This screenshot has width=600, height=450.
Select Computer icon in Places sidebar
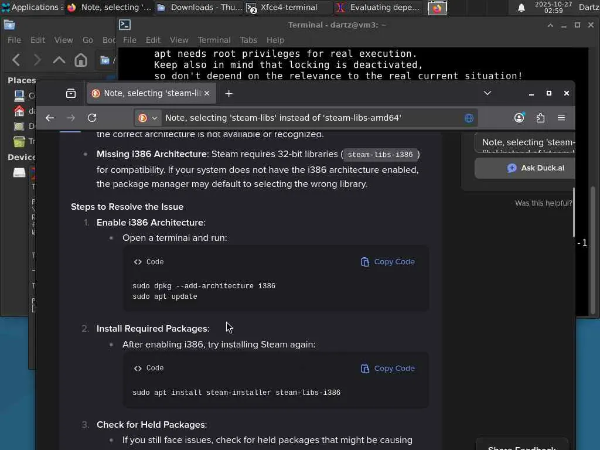(19, 96)
